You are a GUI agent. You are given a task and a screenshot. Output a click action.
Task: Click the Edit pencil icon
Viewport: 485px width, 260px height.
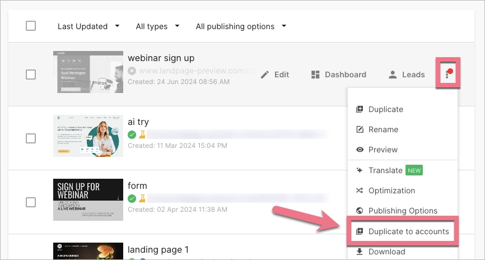pos(265,75)
